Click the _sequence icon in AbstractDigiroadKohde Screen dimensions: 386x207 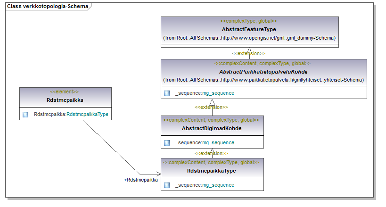pyautogui.click(x=167, y=143)
